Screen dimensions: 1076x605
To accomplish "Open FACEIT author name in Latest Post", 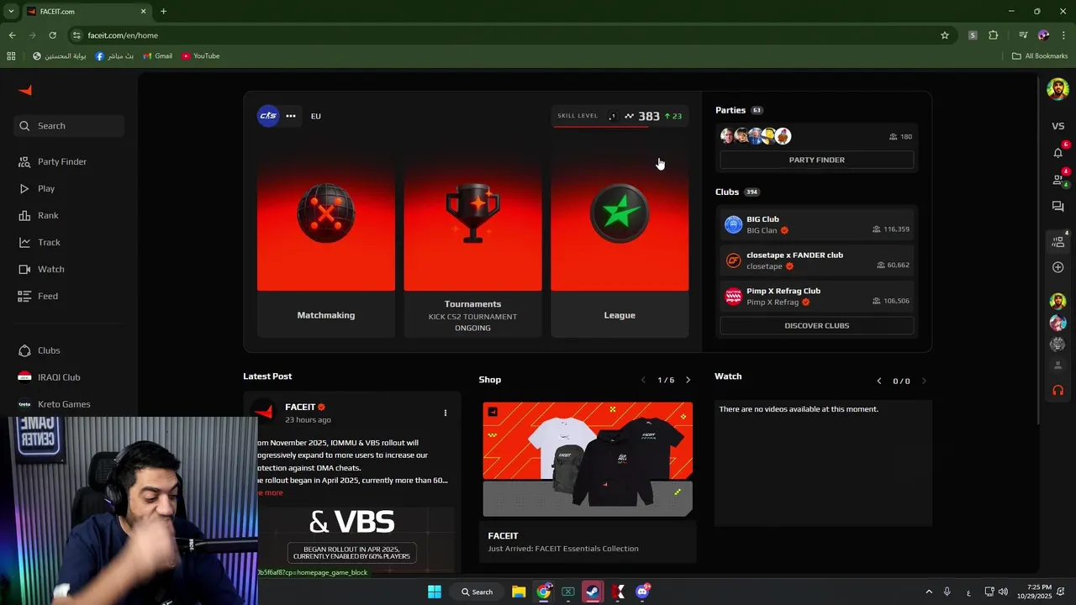I will click(300, 407).
